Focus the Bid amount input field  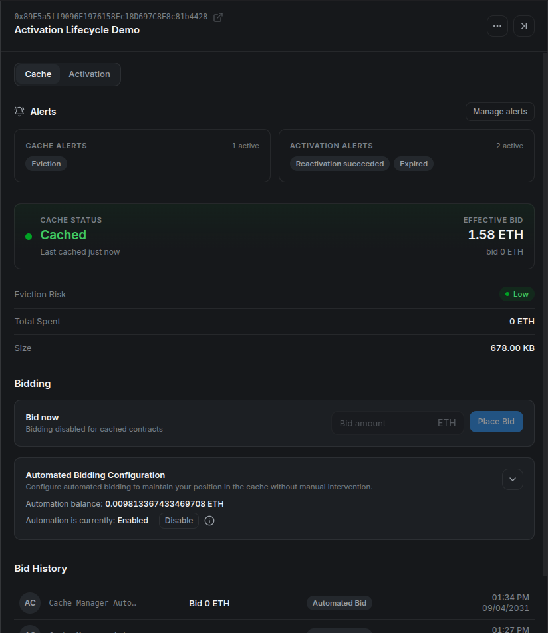point(398,423)
